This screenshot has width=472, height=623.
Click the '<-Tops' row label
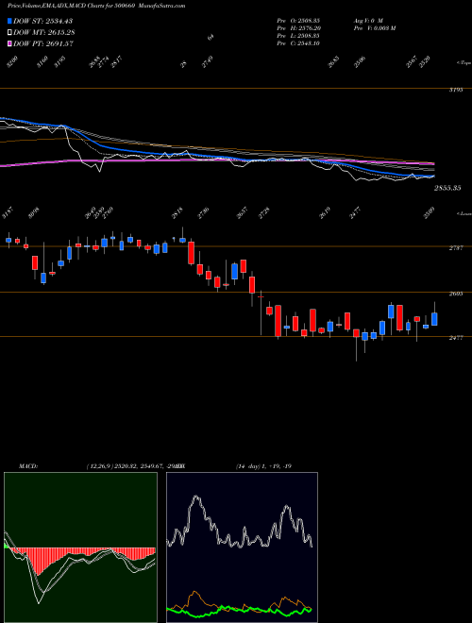click(464, 63)
